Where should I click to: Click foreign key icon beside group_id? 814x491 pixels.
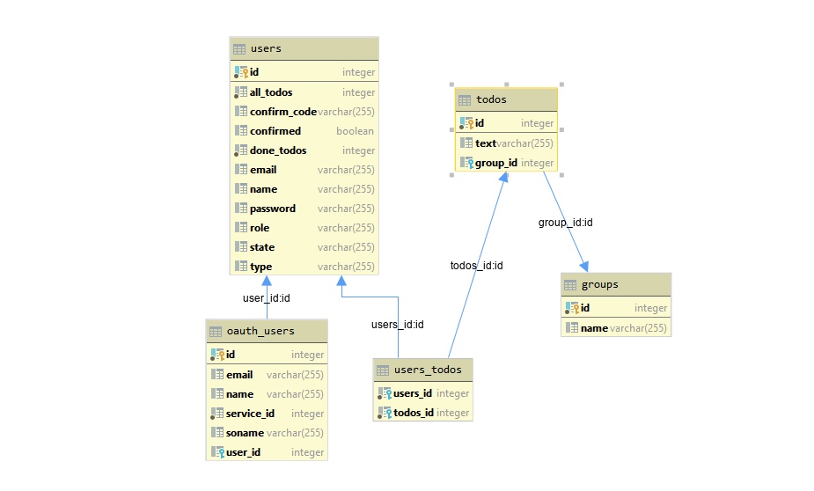[x=466, y=163]
